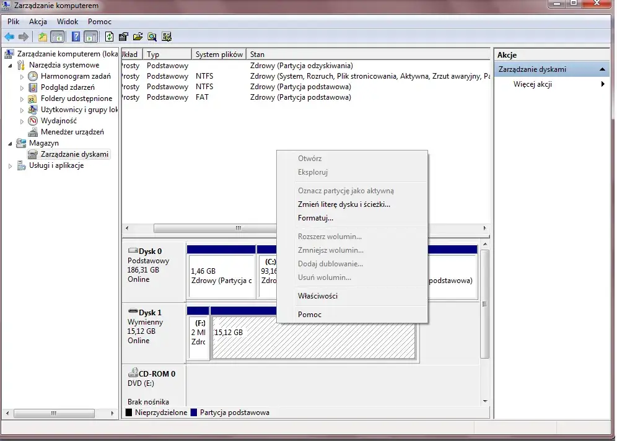Select Podgląd zdarzeń in the console tree
617x441 pixels.
(x=68, y=87)
